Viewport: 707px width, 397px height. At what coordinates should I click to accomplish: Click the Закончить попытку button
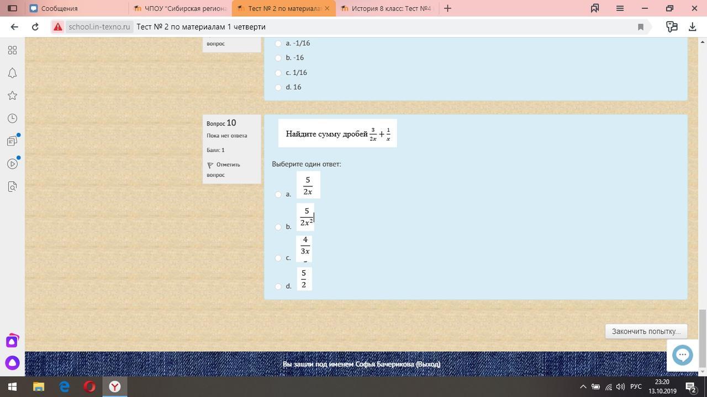(646, 331)
